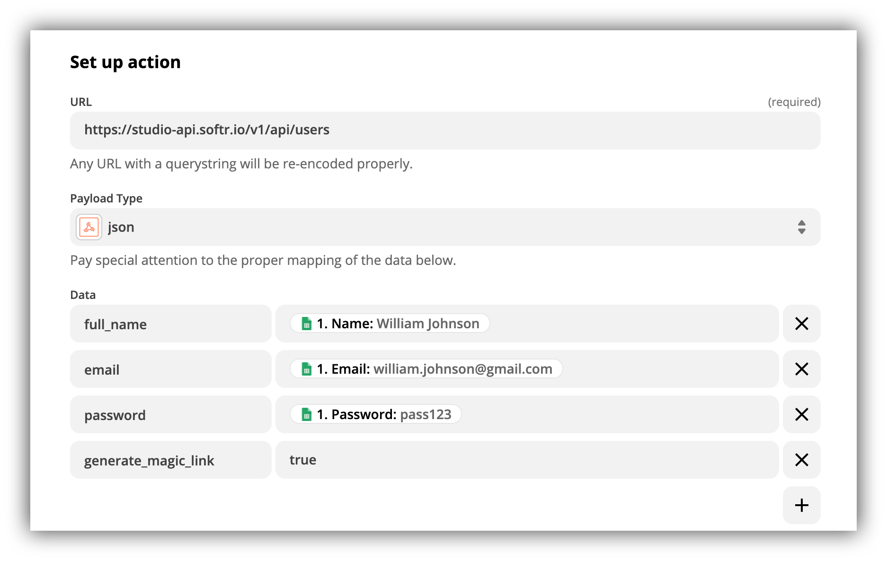Click the Google Sheets icon in the Name tag
The width and height of the screenshot is (887, 561).
[x=306, y=324]
